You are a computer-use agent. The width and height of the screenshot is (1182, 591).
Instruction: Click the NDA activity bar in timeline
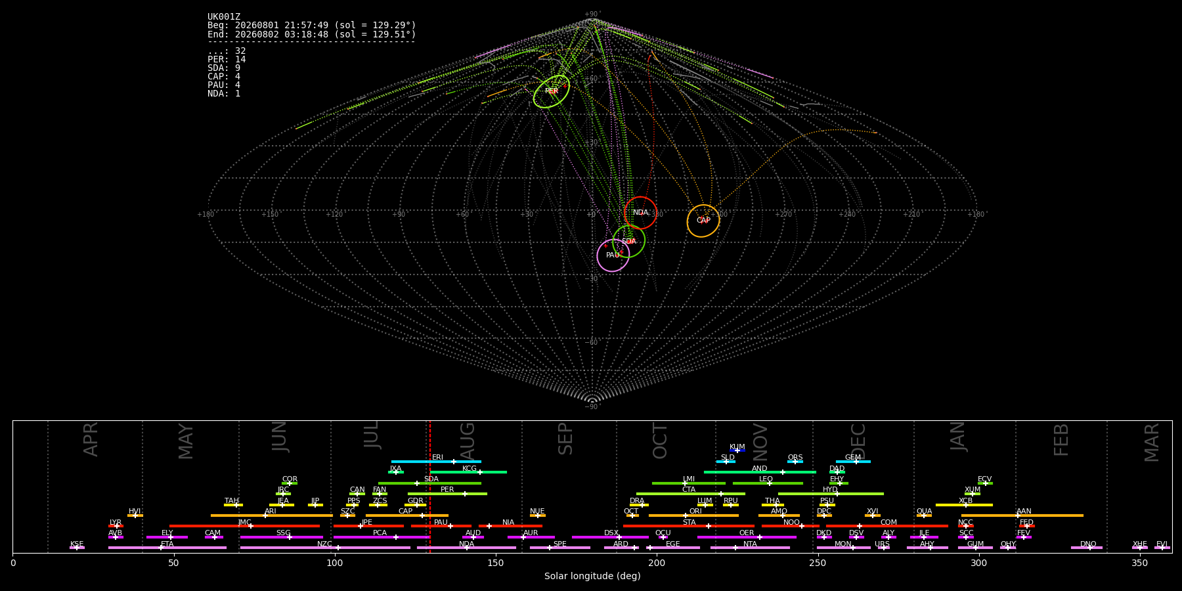[x=466, y=548]
